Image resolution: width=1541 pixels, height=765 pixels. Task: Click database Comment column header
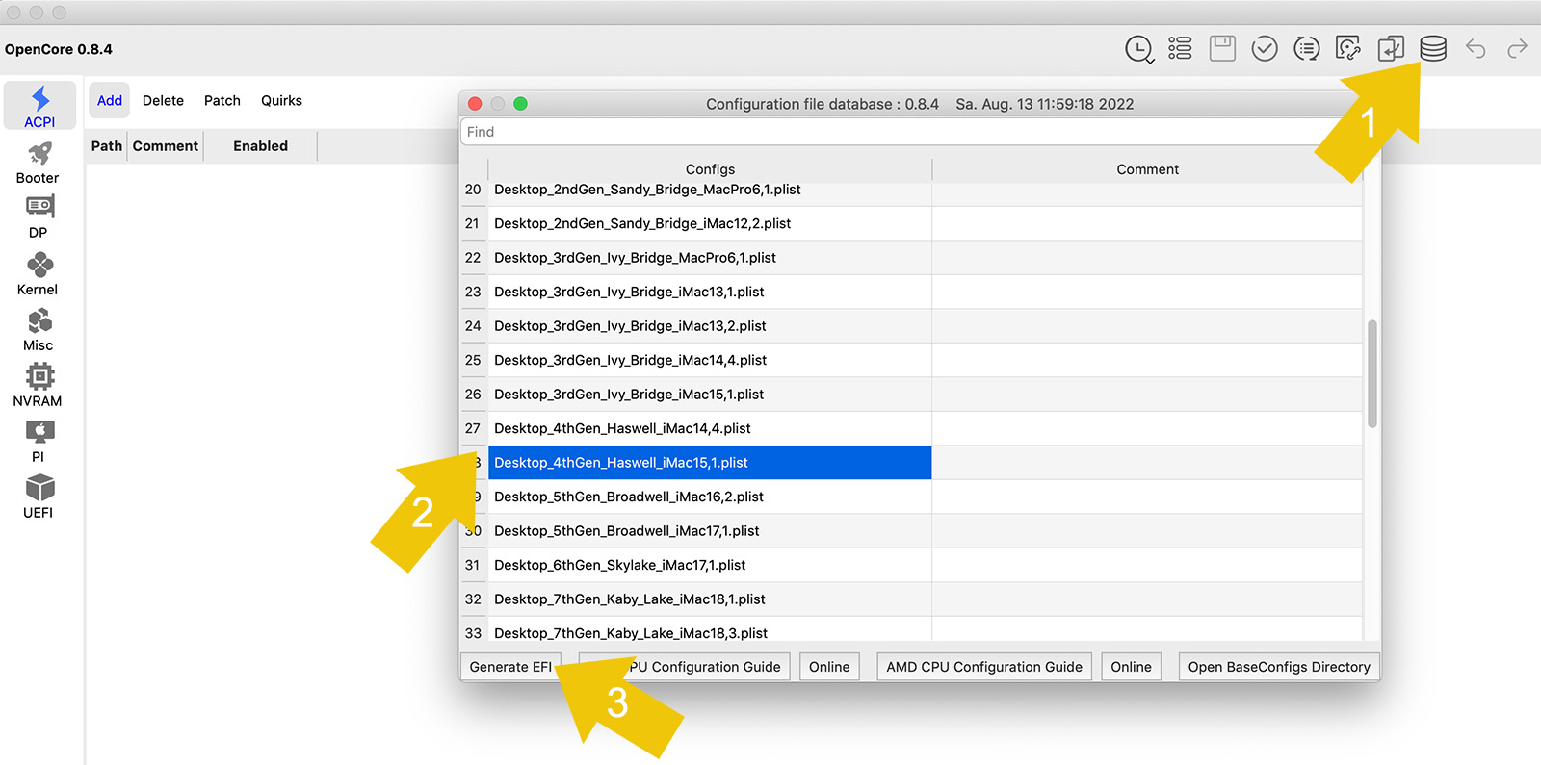[x=1147, y=169]
